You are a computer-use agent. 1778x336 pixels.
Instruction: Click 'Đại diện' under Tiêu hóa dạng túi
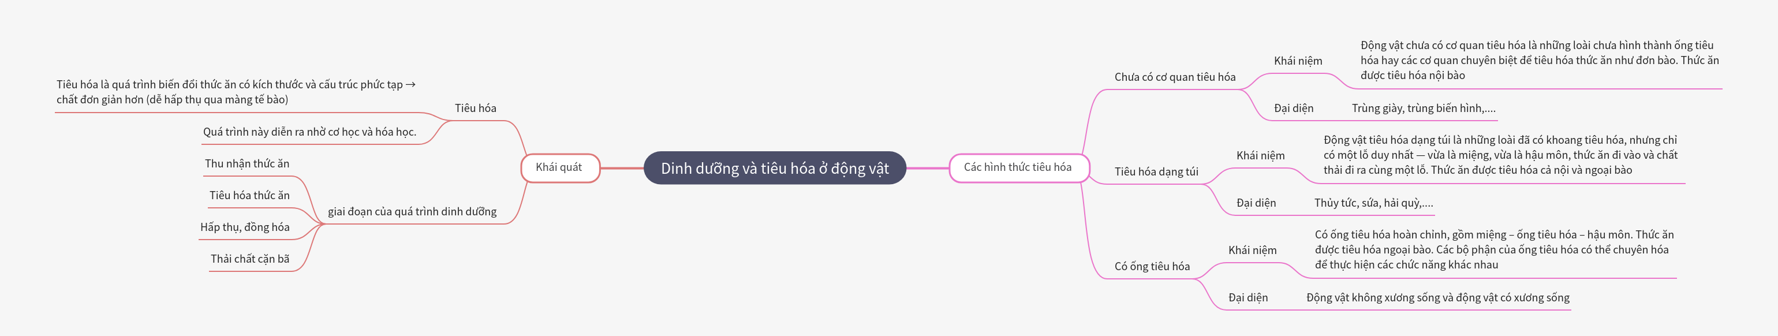(x=1256, y=203)
